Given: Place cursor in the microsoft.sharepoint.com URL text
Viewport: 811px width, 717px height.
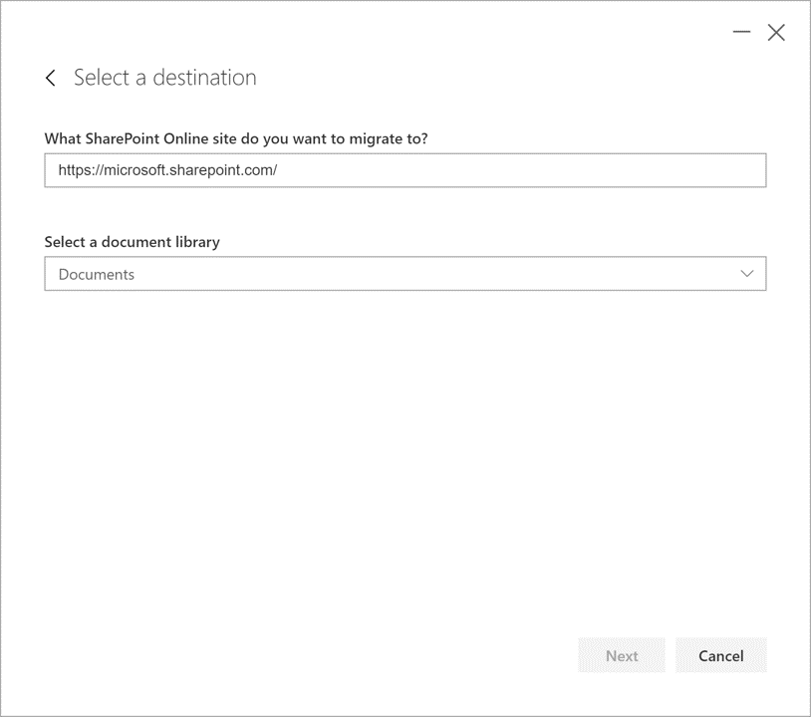Looking at the screenshot, I should (167, 170).
